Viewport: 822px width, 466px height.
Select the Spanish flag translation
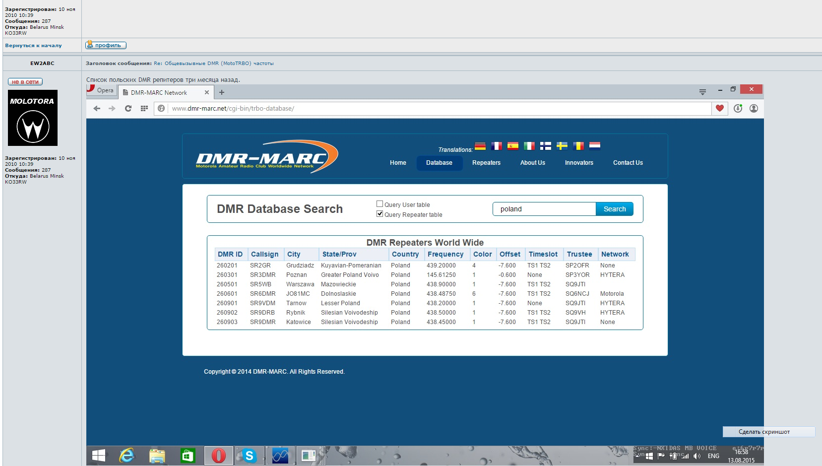(x=513, y=146)
